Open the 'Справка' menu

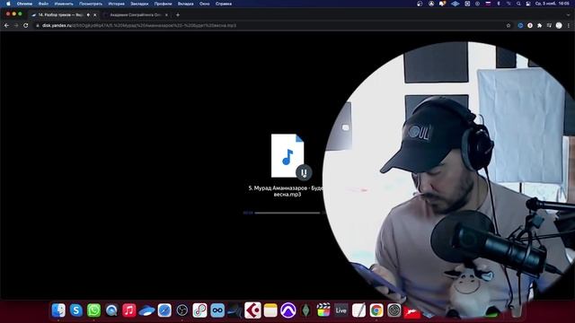click(x=224, y=4)
